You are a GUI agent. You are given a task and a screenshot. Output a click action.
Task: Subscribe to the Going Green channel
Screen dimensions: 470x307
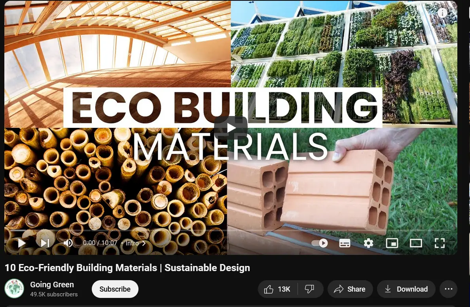(115, 289)
